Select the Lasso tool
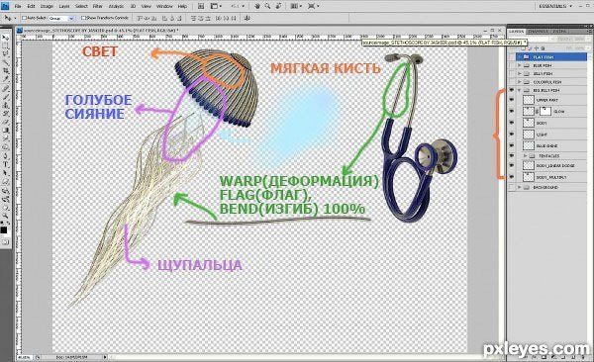 coord(5,54)
